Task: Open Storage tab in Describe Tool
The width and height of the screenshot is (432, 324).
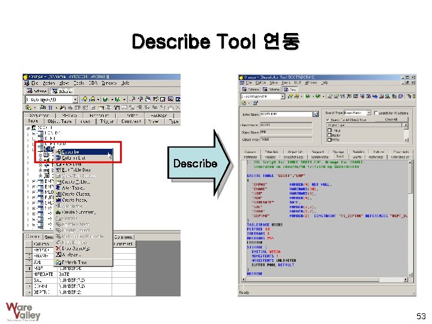Action: coord(338,152)
